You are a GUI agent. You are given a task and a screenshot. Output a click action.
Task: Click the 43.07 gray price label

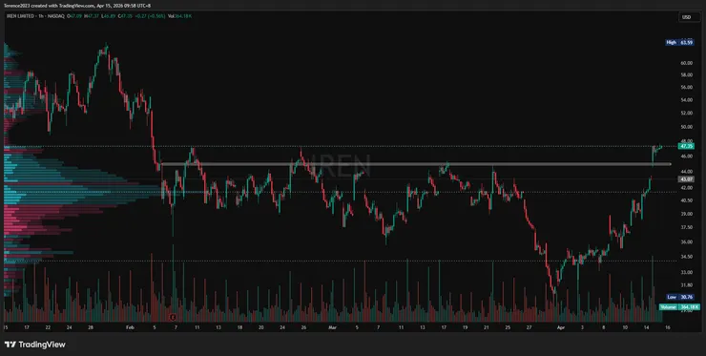[x=686, y=178]
